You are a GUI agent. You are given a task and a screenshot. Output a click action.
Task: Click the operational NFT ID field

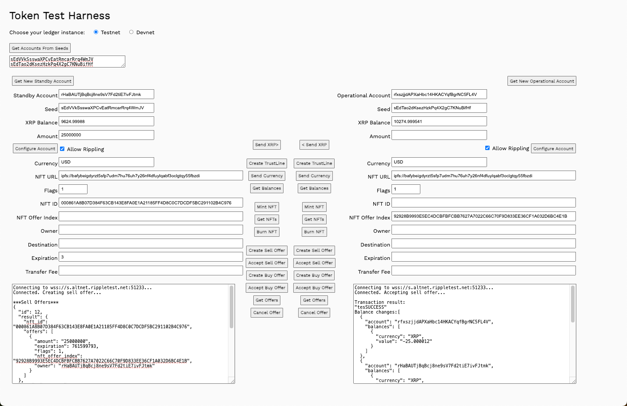point(483,203)
